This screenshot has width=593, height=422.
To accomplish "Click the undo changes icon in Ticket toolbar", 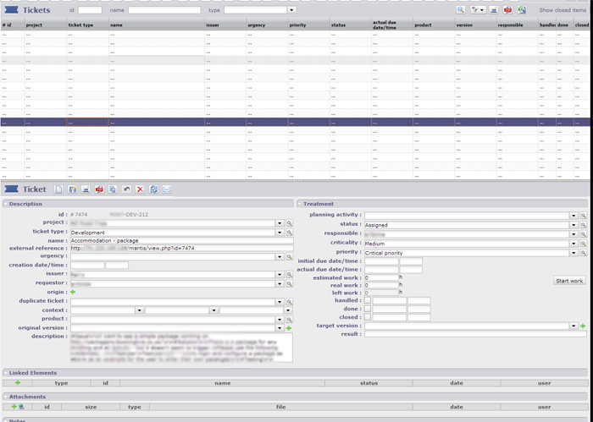I will (126, 189).
